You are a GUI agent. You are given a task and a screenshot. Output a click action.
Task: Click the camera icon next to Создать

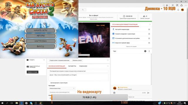pos(28,60)
